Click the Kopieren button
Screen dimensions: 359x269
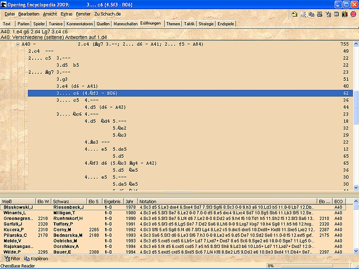[x=36, y=258]
